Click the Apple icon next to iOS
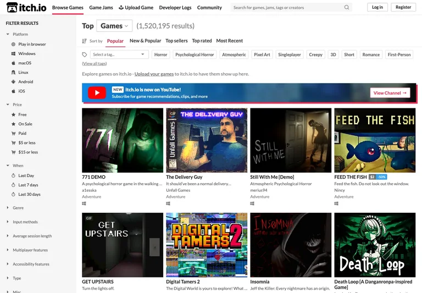 point(13,91)
